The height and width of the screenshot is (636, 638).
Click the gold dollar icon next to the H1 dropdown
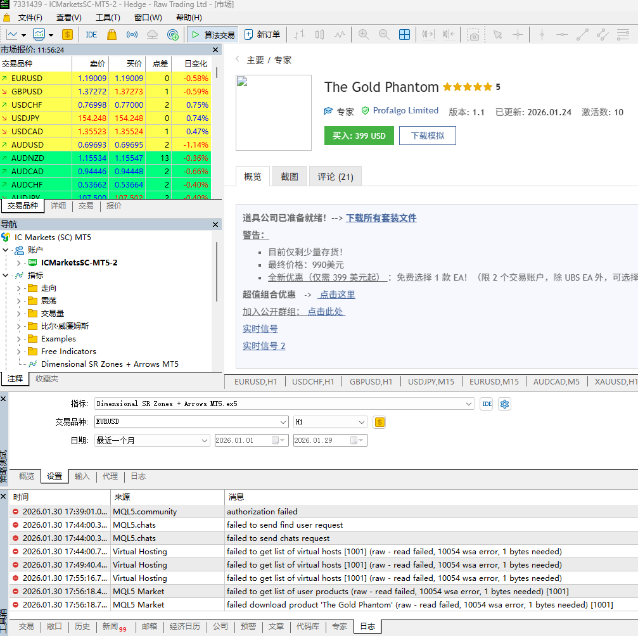coord(379,422)
